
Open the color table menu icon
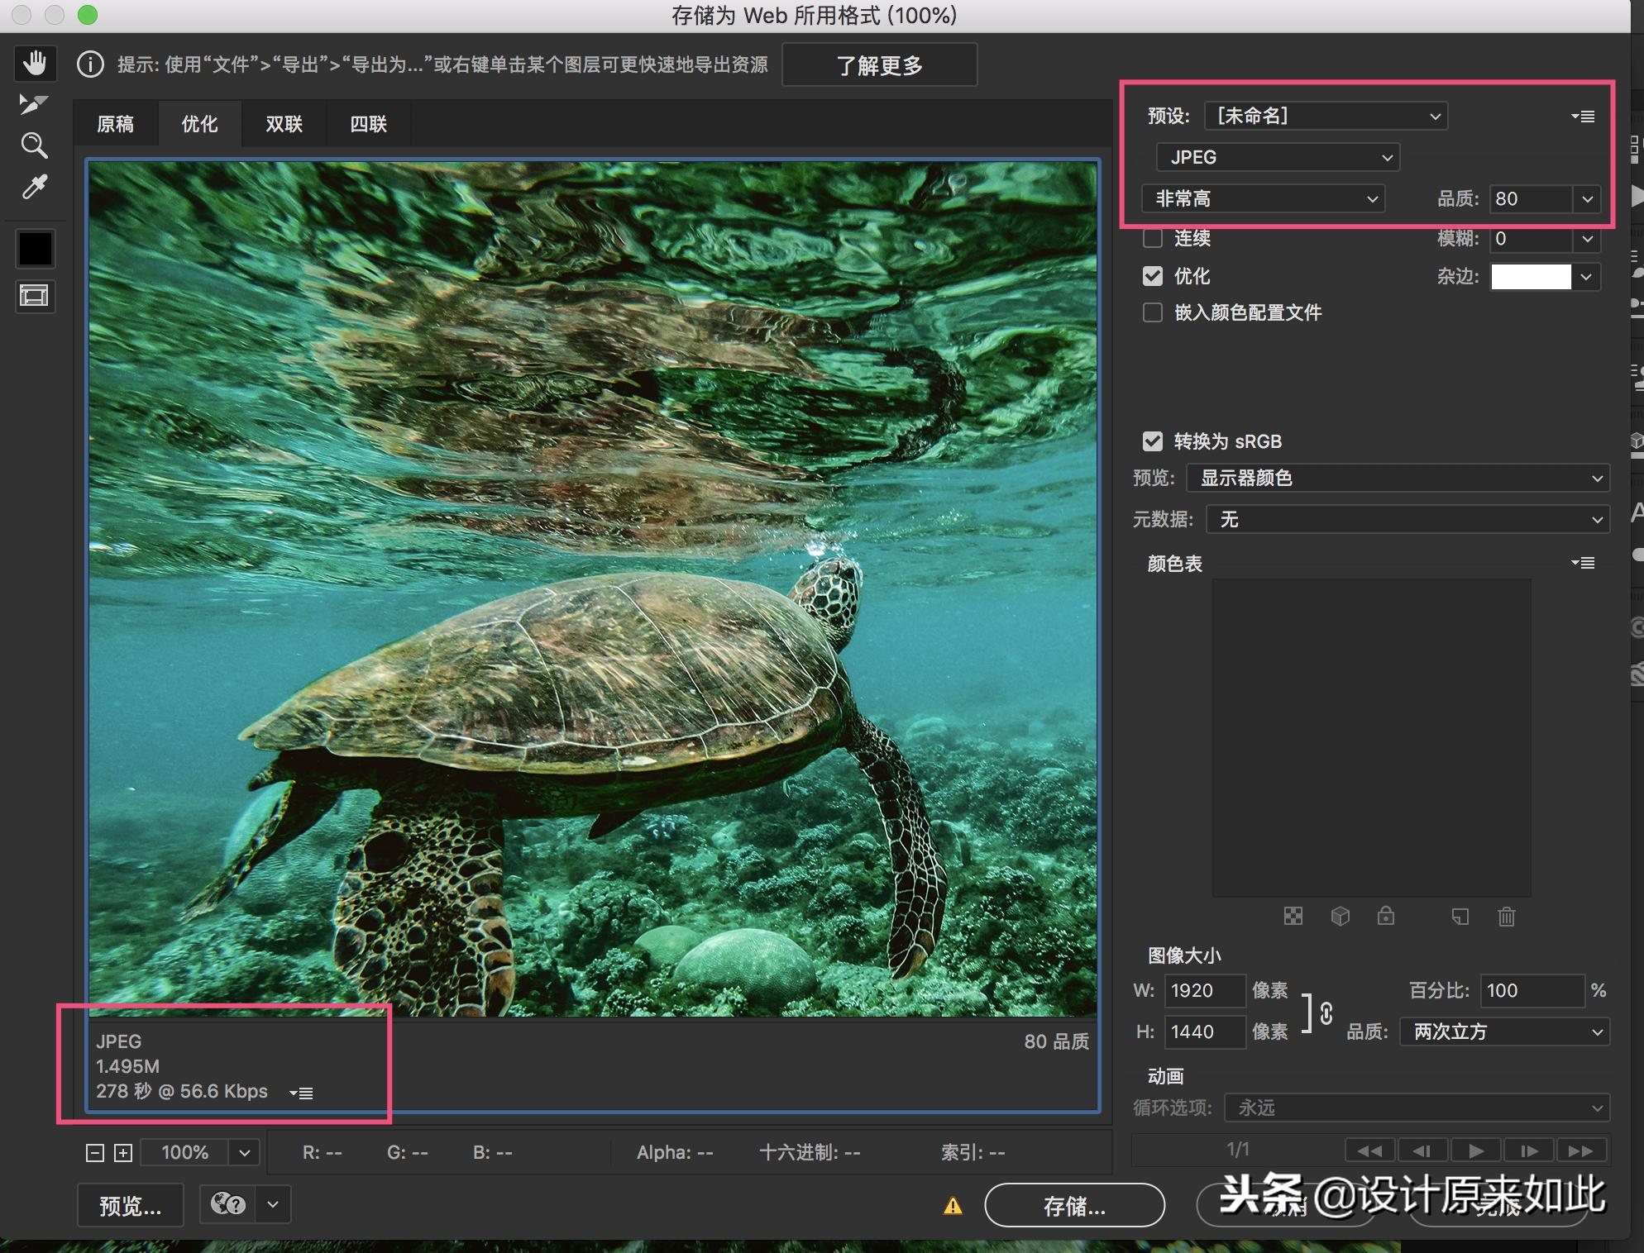tap(1583, 563)
